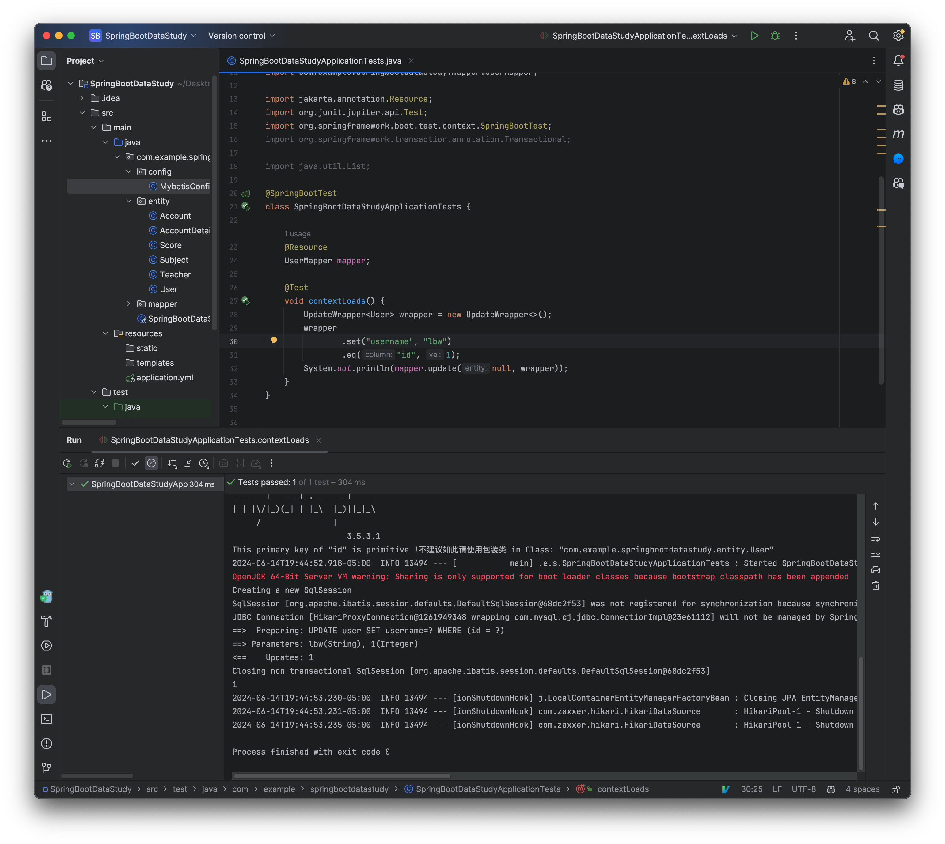Open the Project view dropdown
945x844 pixels.
(x=85, y=61)
